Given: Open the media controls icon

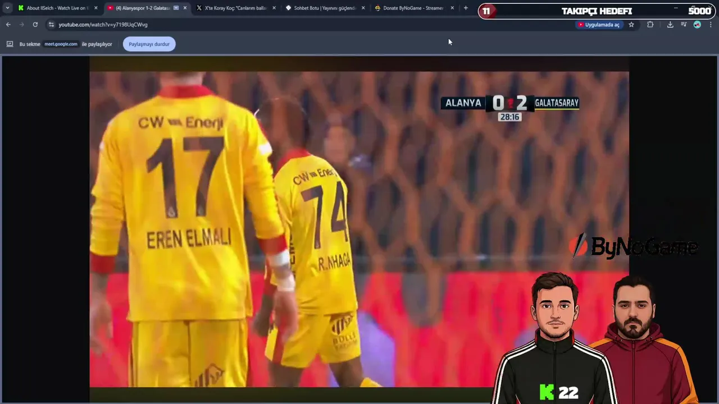Looking at the screenshot, I should (x=684, y=25).
